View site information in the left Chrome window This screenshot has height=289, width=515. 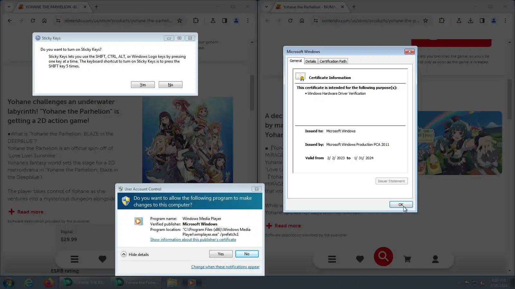58,21
